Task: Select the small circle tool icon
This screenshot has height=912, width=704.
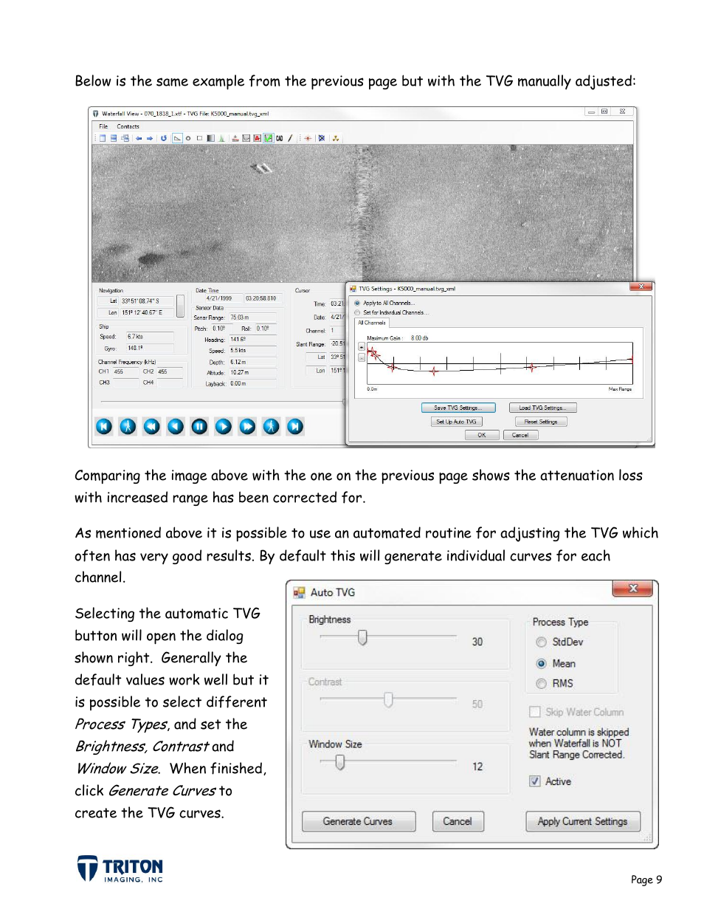Action: tap(188, 138)
